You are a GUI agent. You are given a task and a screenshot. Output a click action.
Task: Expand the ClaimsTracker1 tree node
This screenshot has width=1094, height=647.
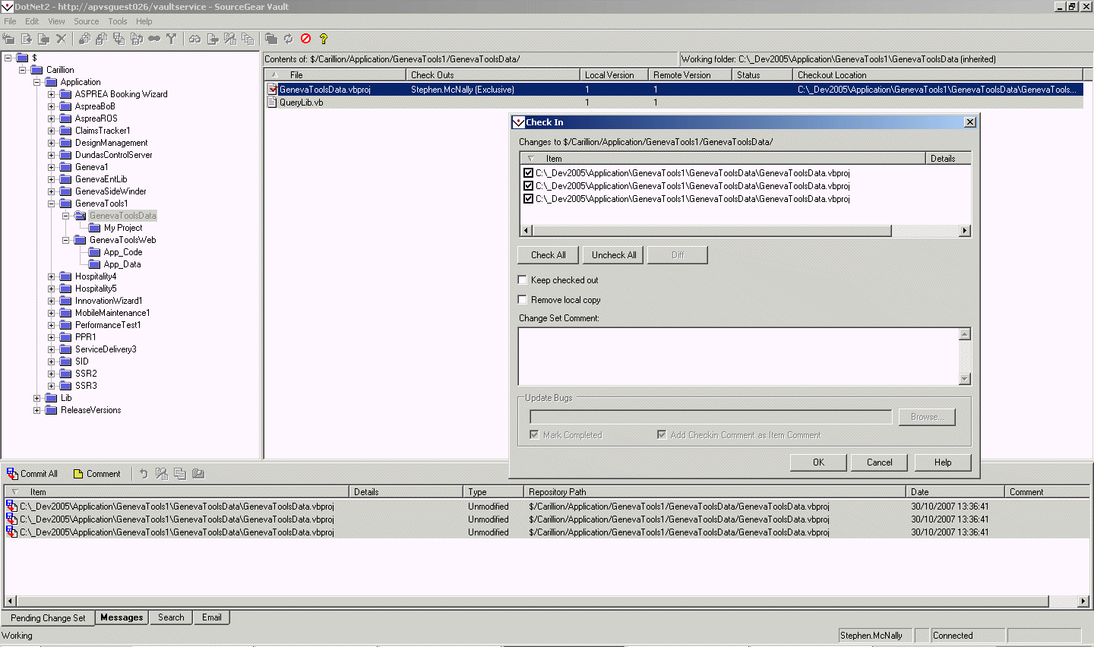(x=51, y=131)
